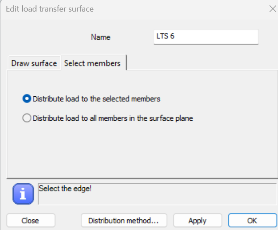Viewport: 278px width, 230px height.
Task: Click the Apply button
Action: coord(197,220)
